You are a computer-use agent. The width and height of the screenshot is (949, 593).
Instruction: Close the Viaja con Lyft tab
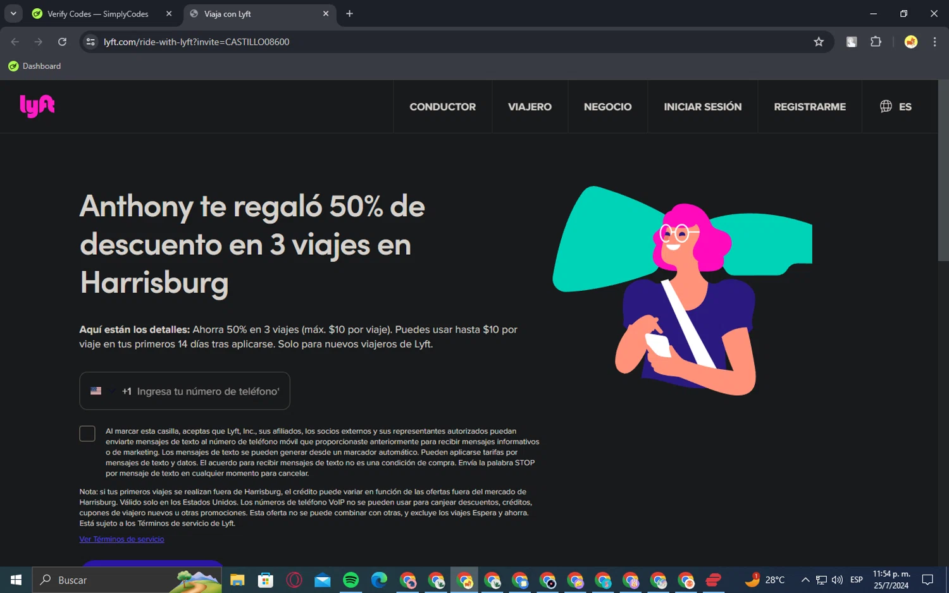[x=326, y=13]
